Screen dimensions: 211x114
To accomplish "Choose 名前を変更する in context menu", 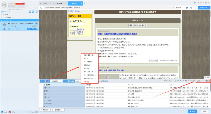I will [89, 55].
